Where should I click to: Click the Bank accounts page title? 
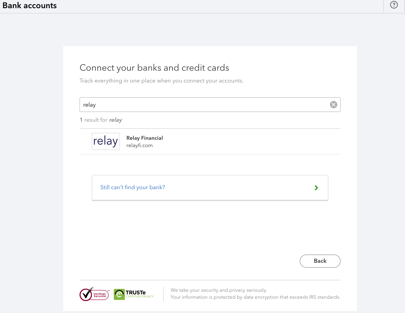tap(29, 5)
